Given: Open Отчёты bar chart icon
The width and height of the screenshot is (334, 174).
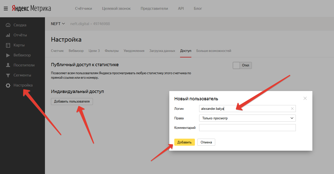Looking at the screenshot, I should (x=8, y=35).
